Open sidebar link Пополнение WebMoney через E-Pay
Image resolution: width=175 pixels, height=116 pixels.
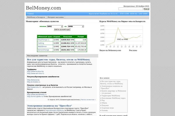tap(113, 99)
